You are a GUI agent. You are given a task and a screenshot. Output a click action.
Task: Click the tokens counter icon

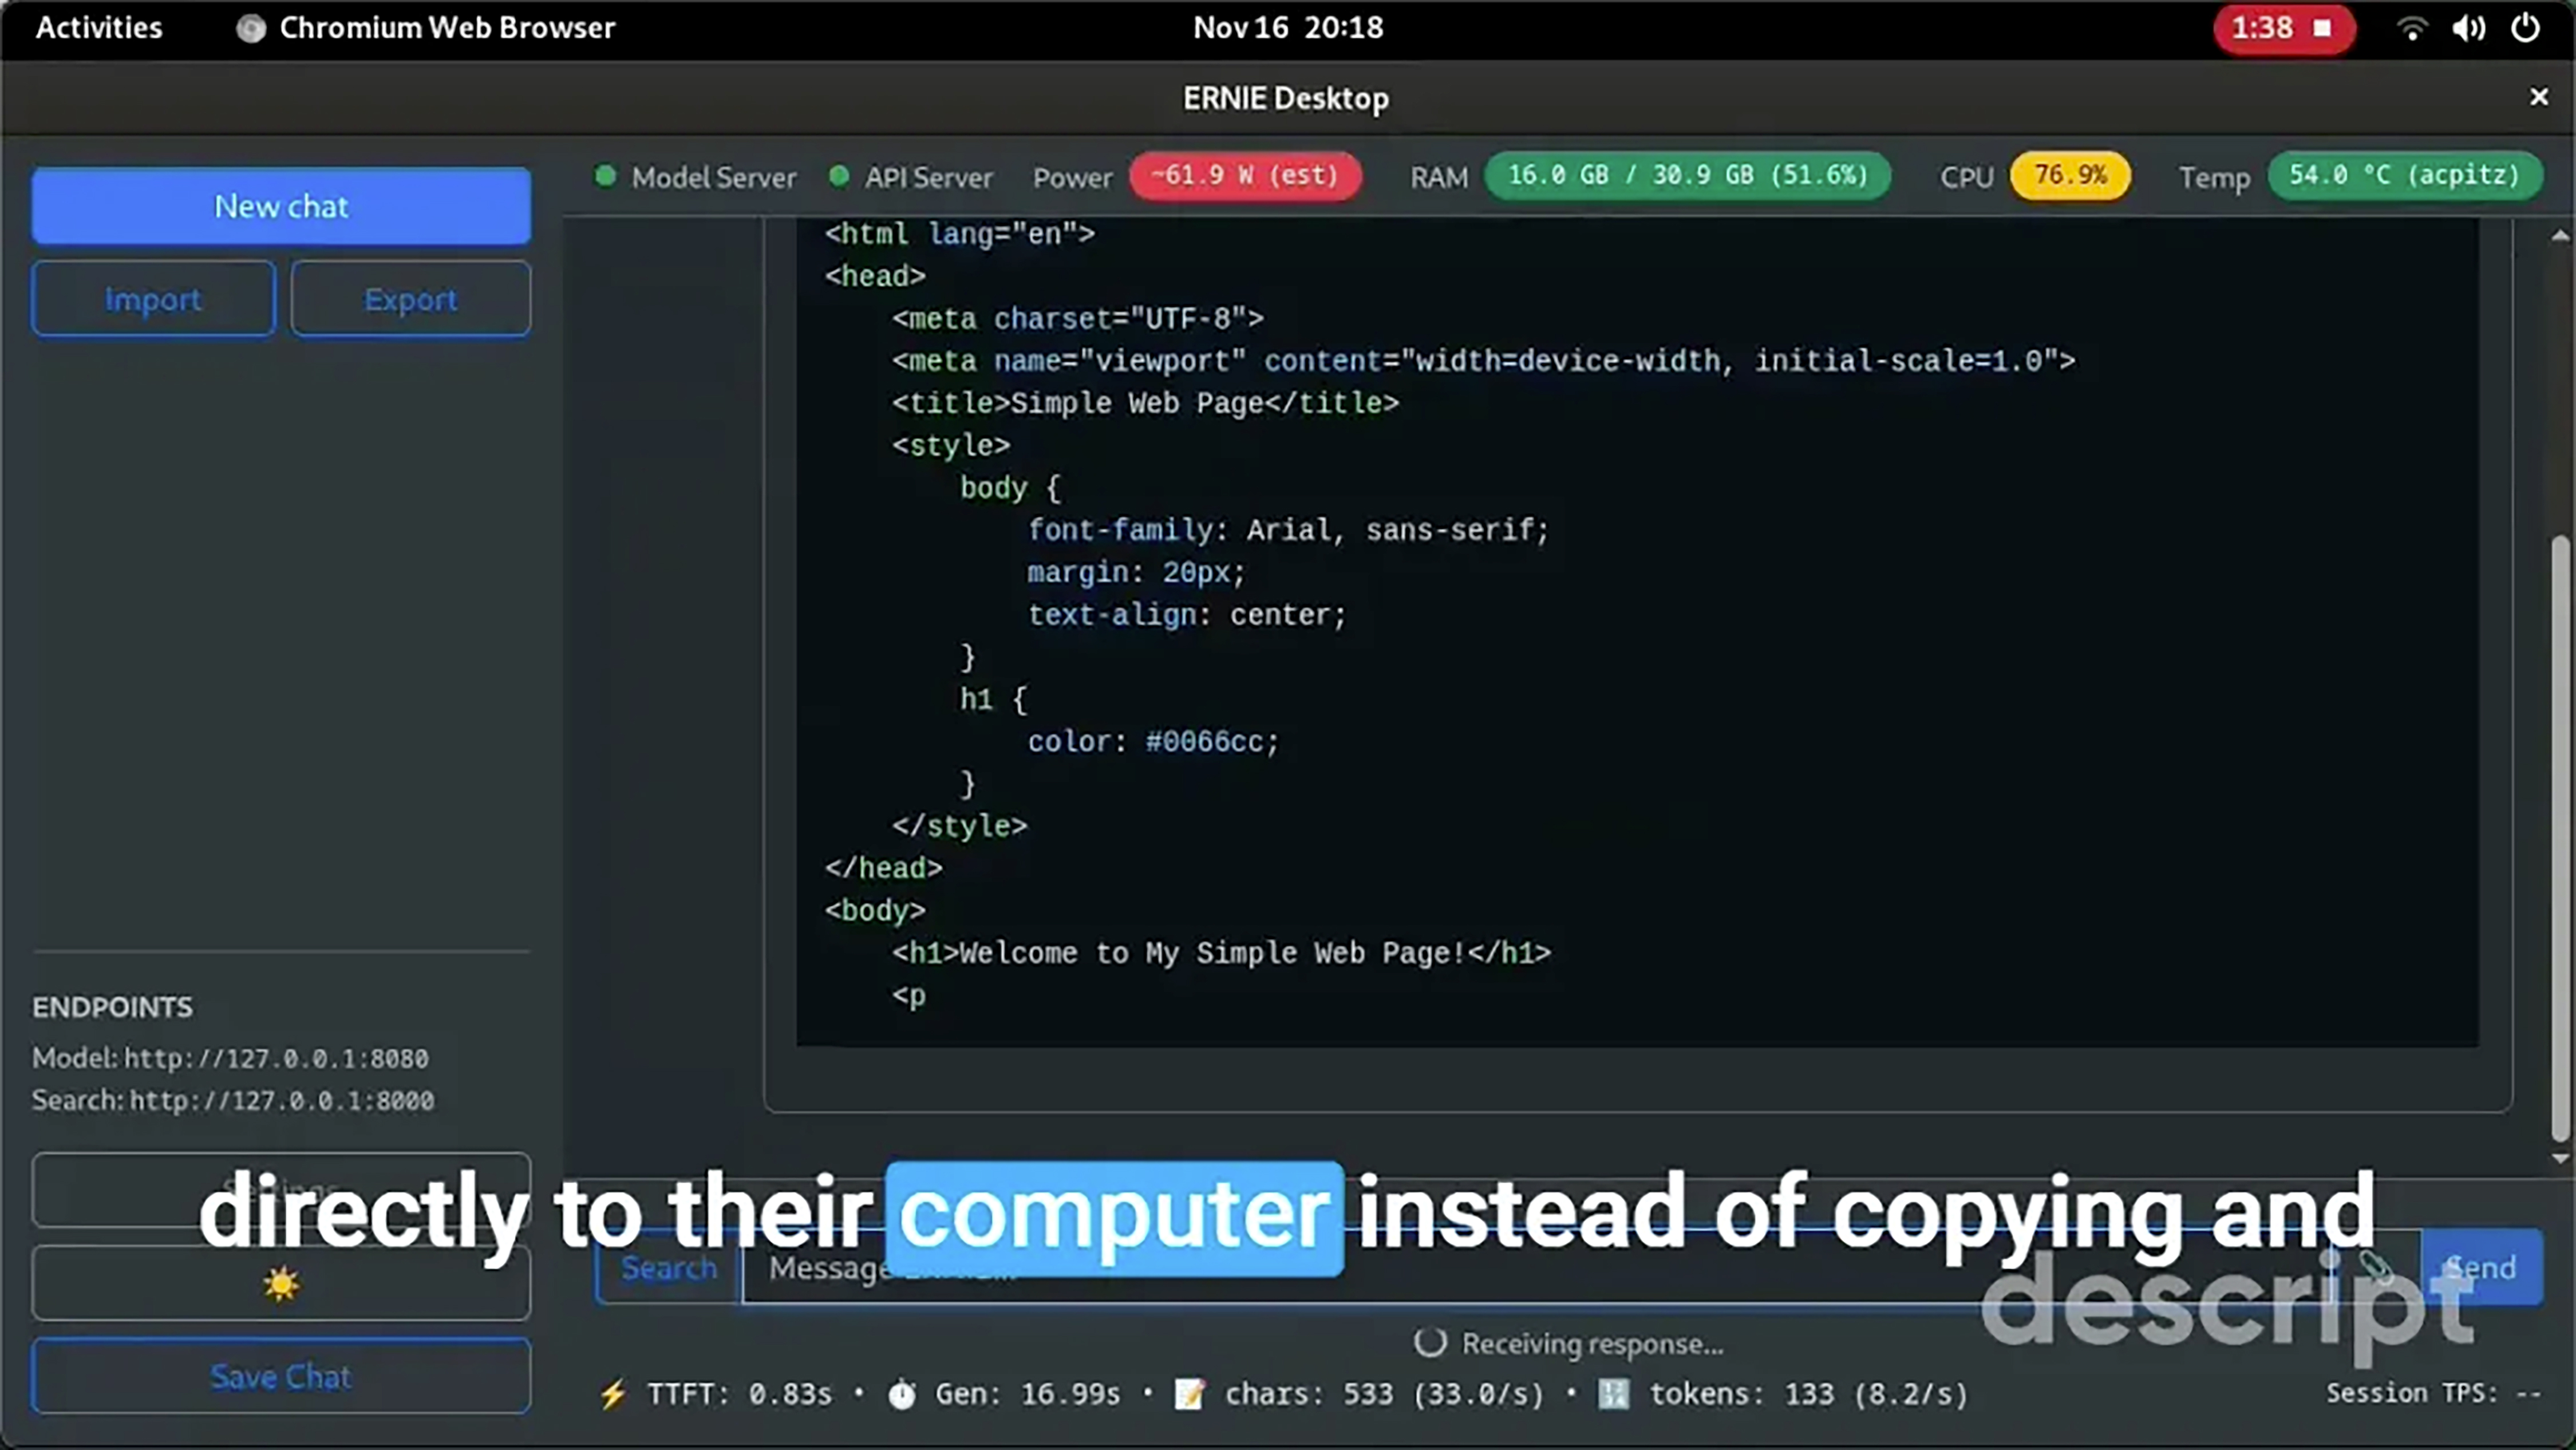click(x=1613, y=1394)
